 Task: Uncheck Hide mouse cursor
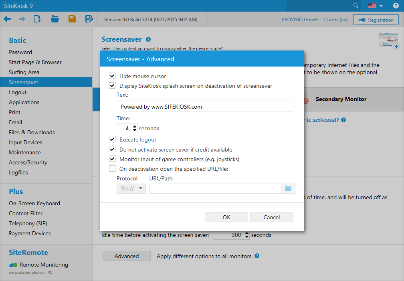point(112,76)
